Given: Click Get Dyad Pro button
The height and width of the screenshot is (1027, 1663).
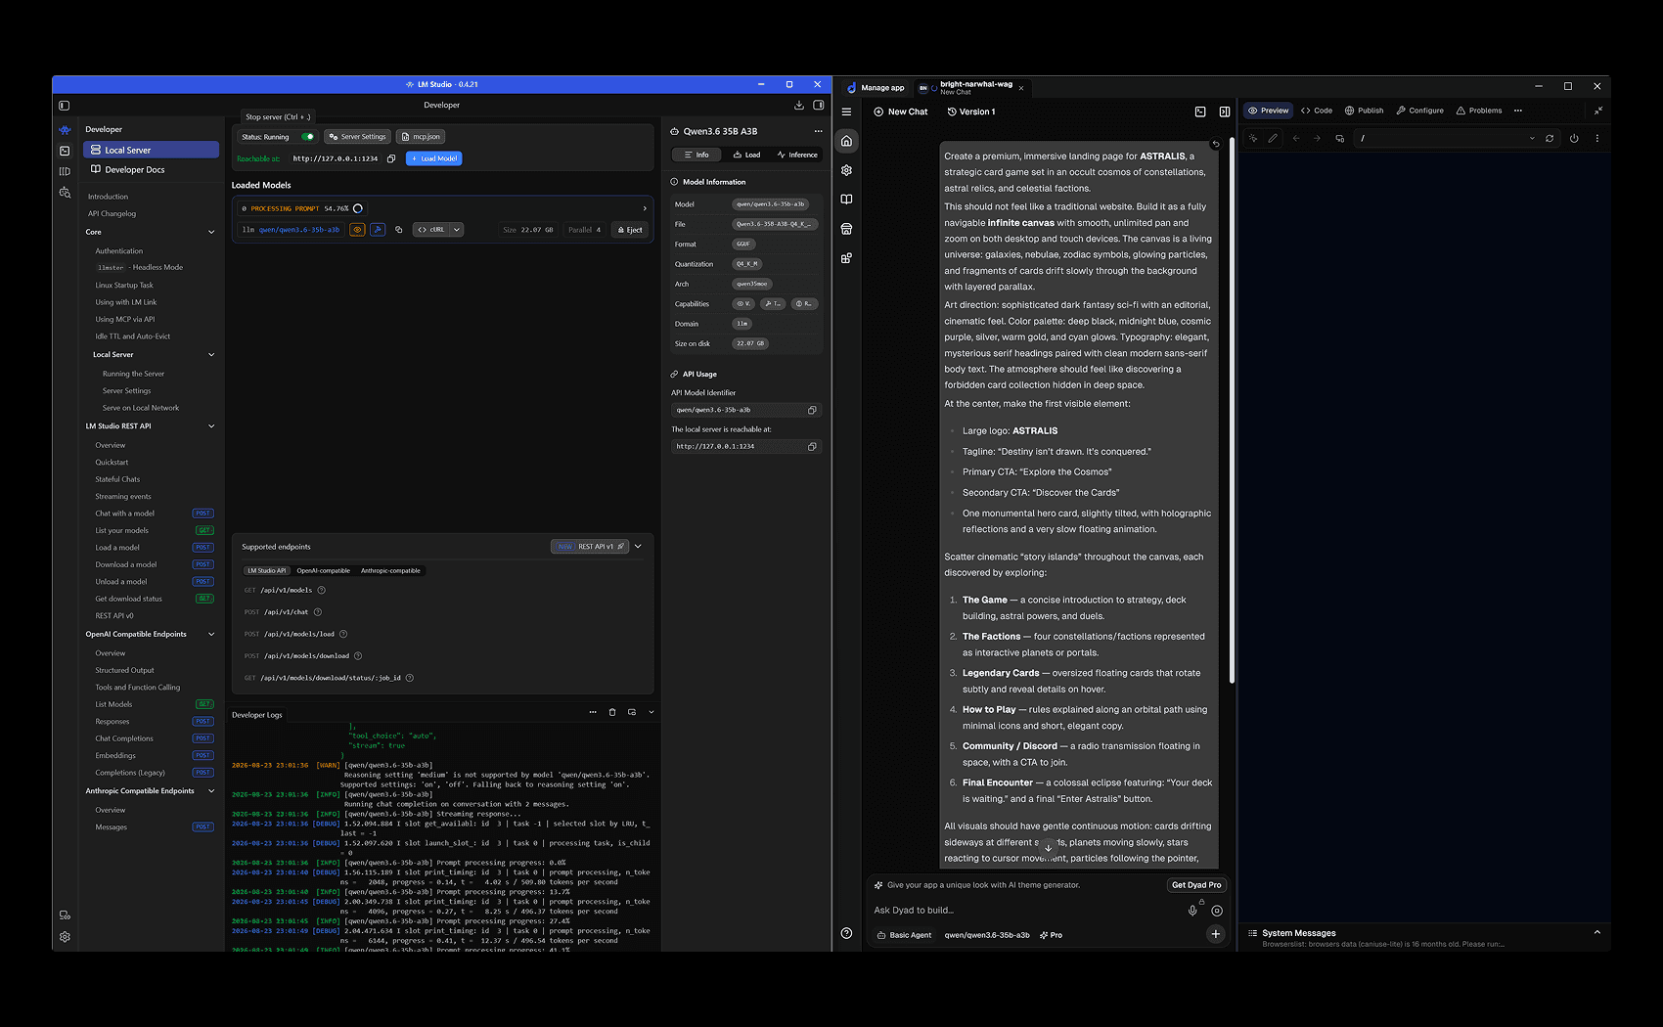Looking at the screenshot, I should pos(1196,885).
